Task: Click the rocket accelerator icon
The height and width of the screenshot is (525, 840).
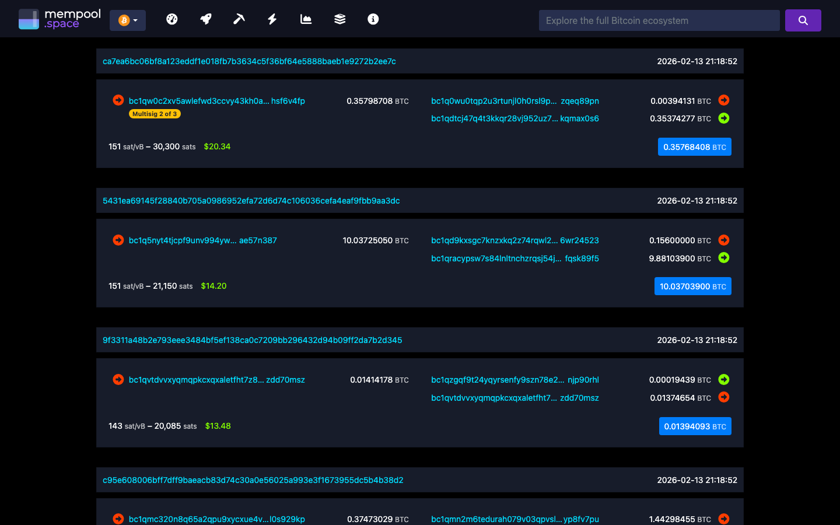Action: pos(205,19)
